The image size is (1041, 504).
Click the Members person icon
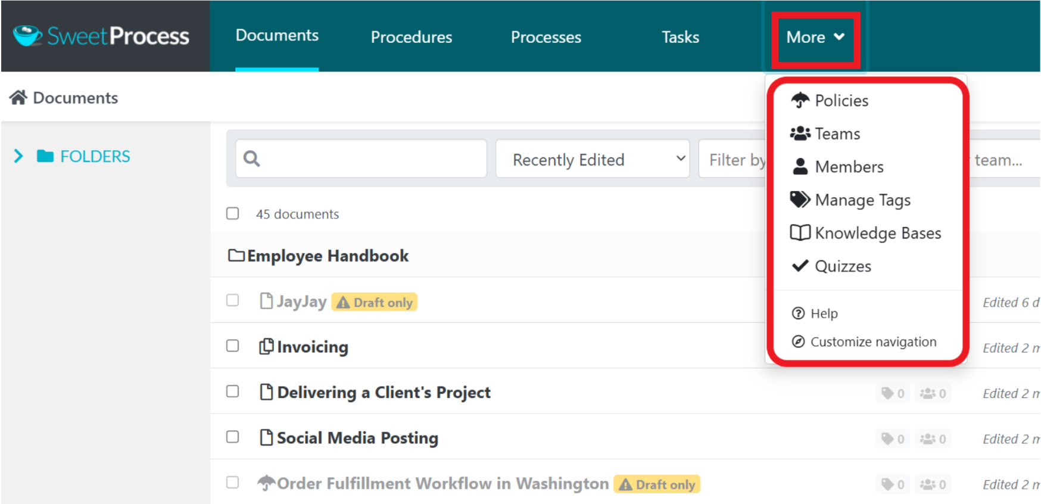click(800, 166)
